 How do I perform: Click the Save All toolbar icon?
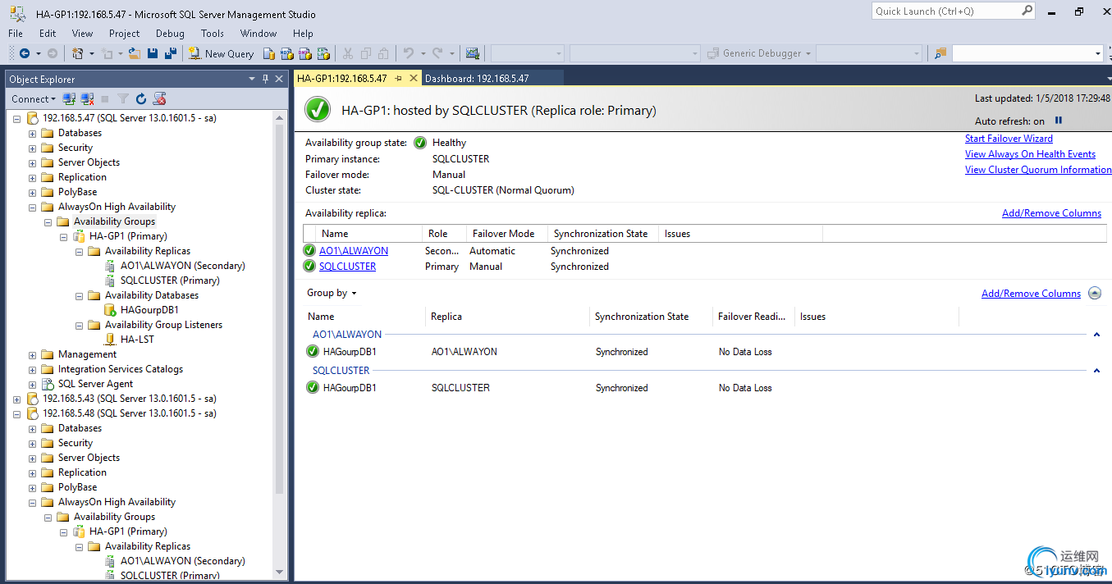171,53
